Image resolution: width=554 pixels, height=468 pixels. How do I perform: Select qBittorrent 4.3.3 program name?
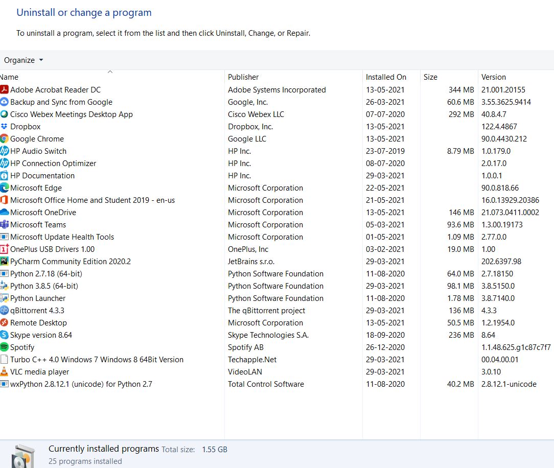[37, 311]
